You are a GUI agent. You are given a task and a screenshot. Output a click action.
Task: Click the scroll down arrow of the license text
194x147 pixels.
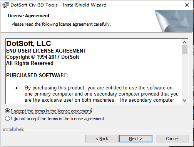point(184,101)
